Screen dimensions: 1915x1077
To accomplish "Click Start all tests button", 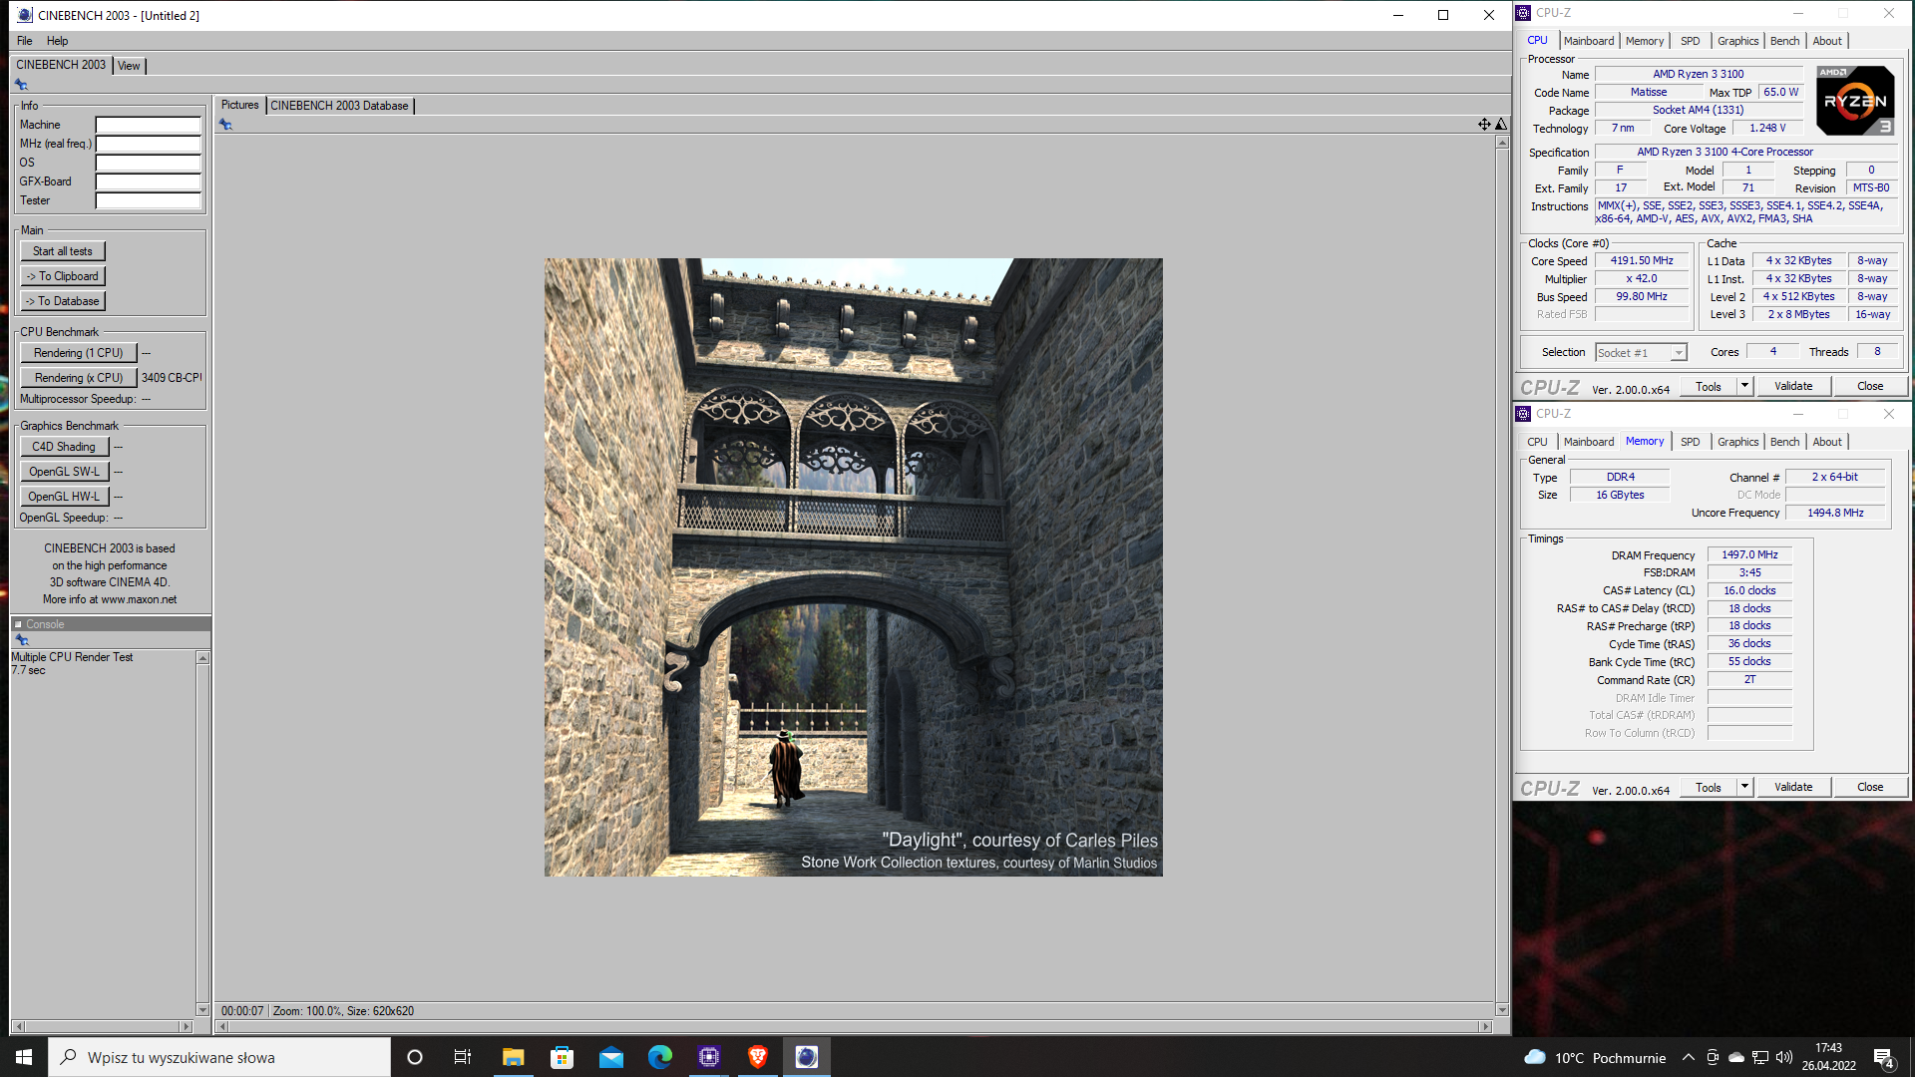I will click(63, 251).
